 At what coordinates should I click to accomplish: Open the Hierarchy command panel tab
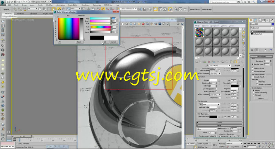[259, 20]
